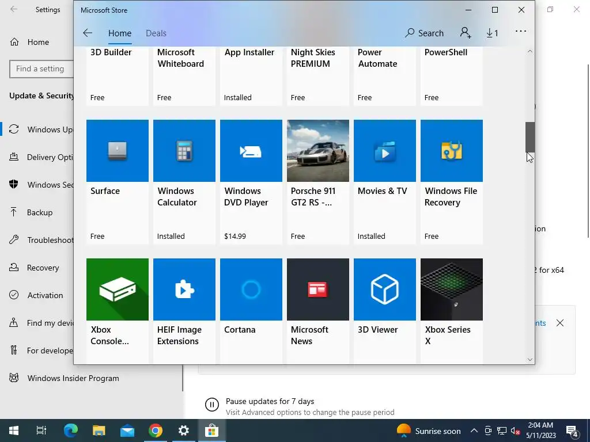The width and height of the screenshot is (590, 442).
Task: Open Meet Now in the system tray
Action: click(x=488, y=430)
